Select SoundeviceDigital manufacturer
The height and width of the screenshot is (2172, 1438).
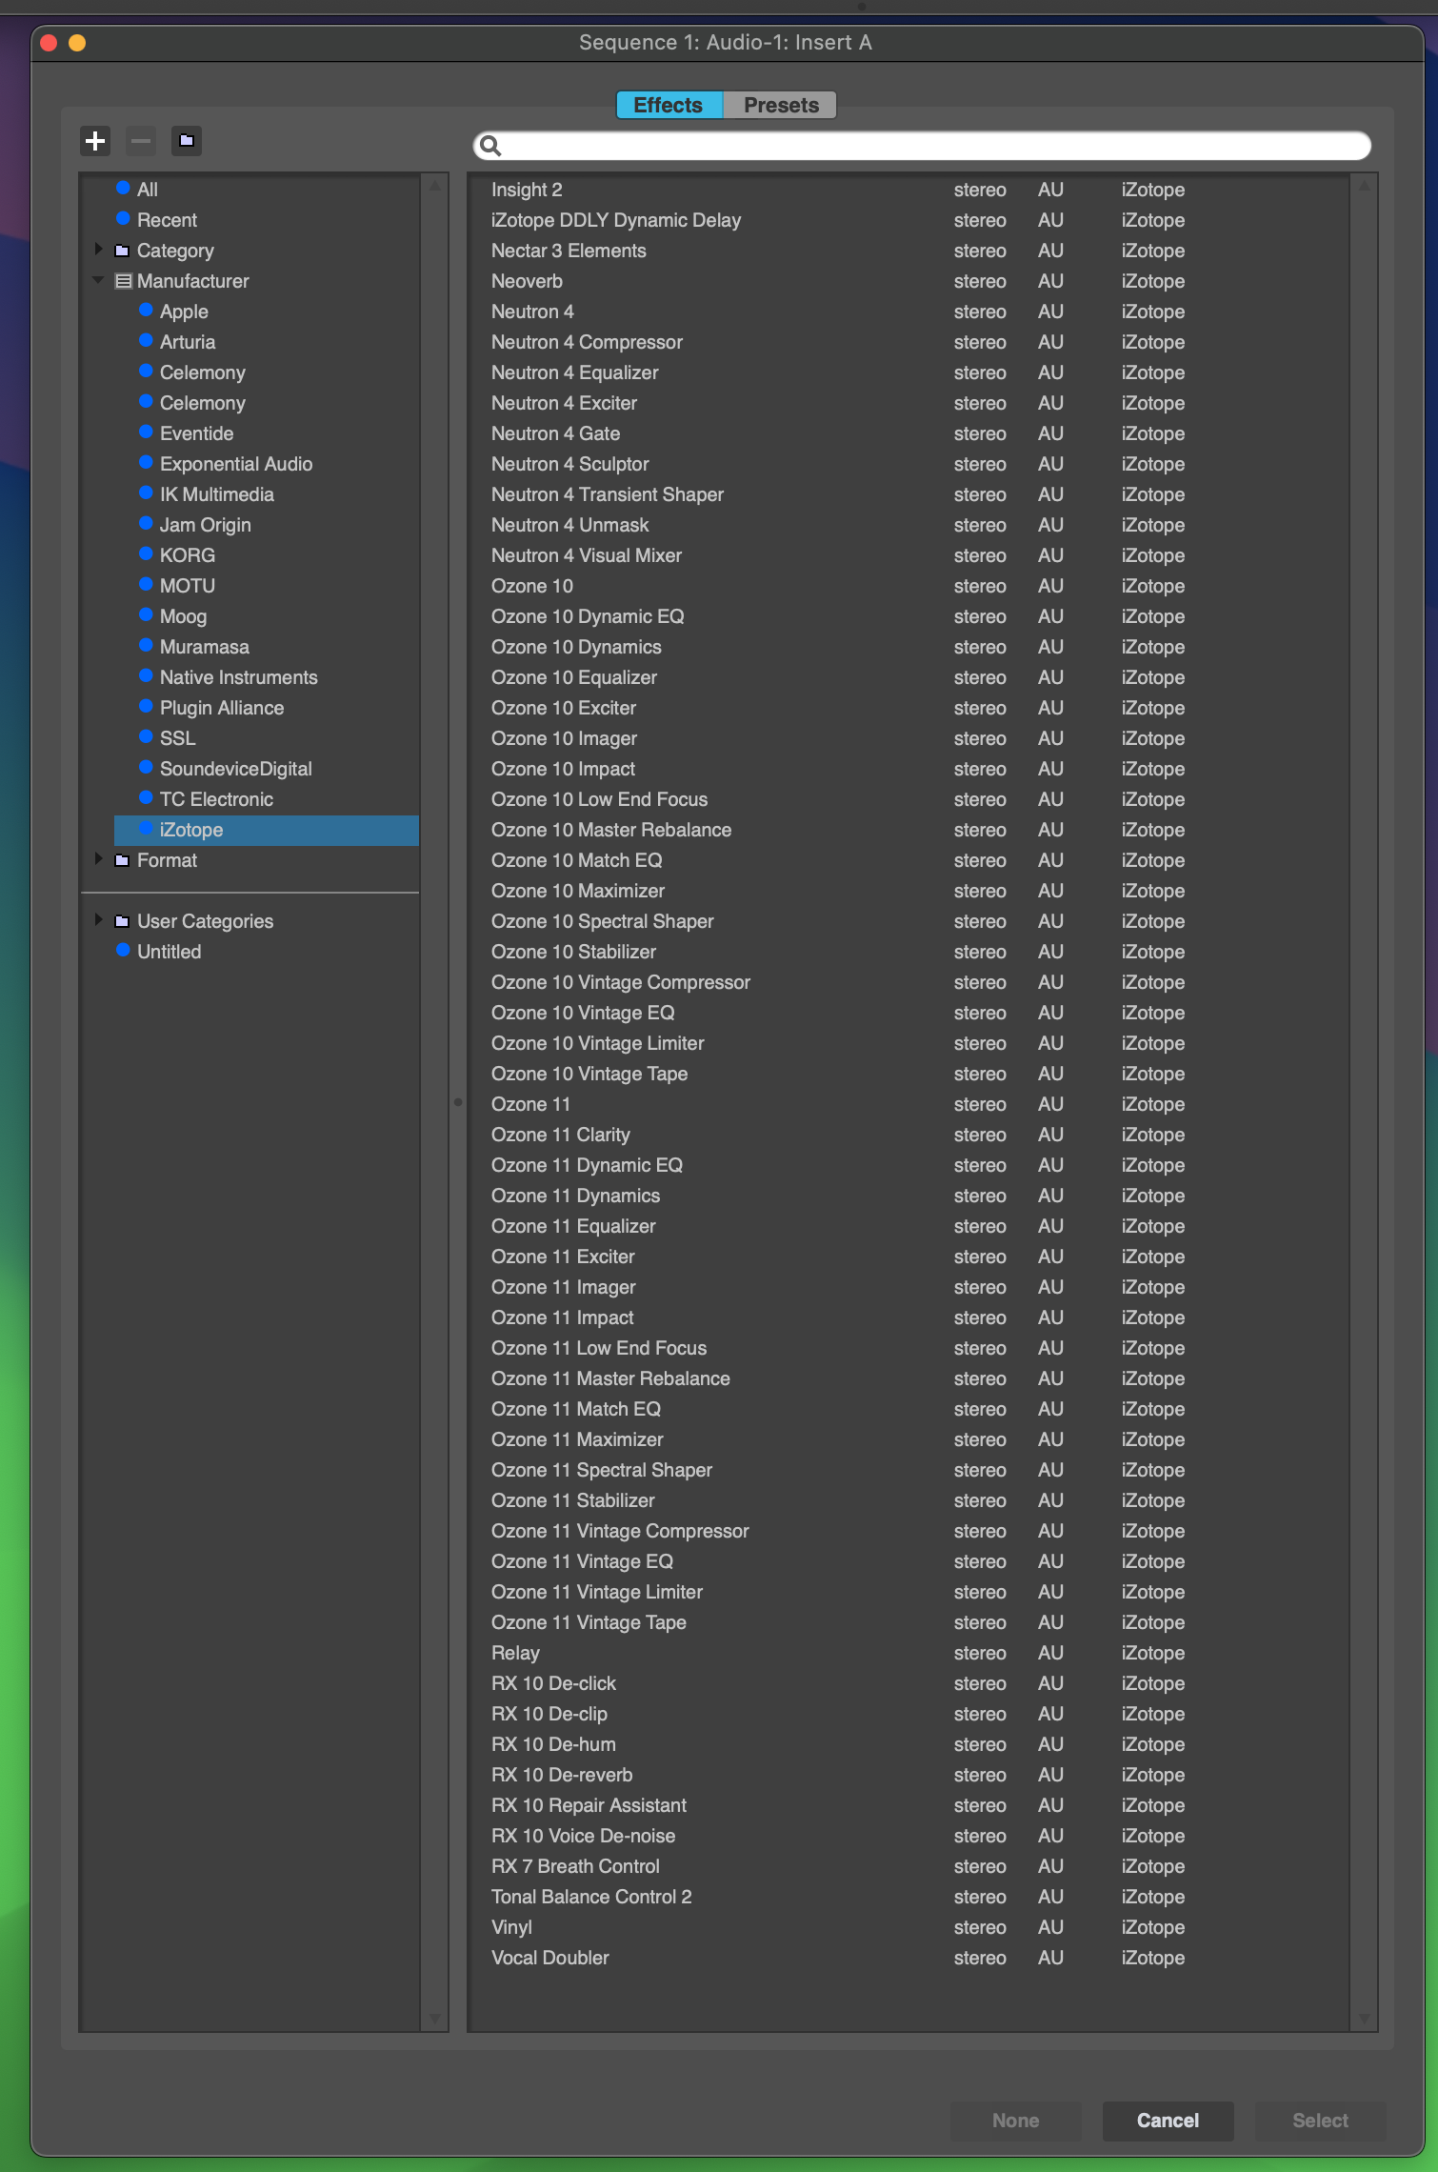tap(236, 769)
